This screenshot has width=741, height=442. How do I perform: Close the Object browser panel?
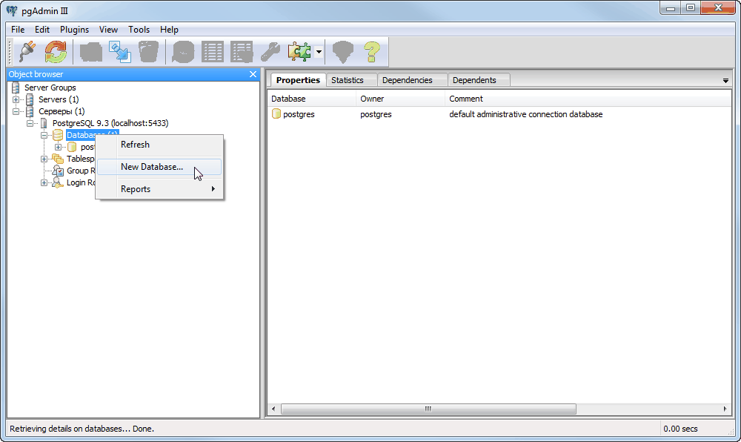[x=253, y=74]
